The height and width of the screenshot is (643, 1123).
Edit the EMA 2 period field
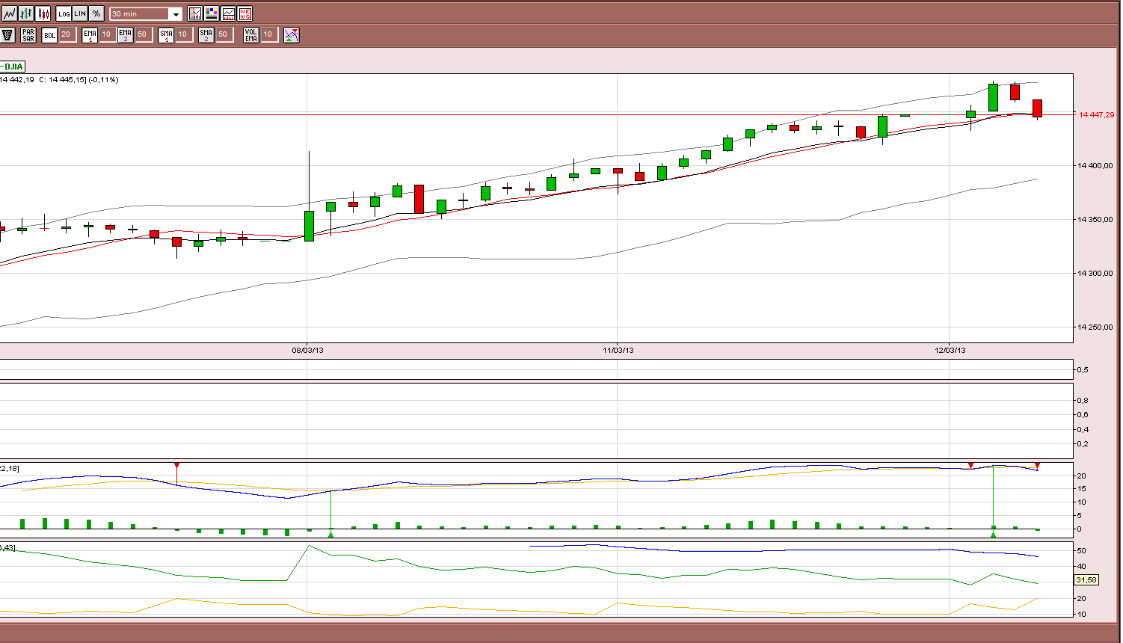coord(143,34)
